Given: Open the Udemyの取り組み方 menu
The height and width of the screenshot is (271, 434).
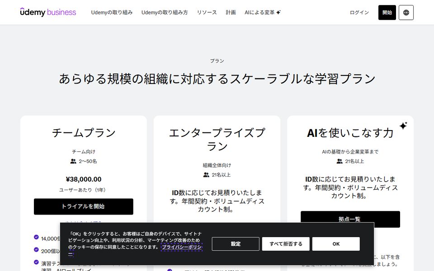Looking at the screenshot, I should (x=165, y=13).
